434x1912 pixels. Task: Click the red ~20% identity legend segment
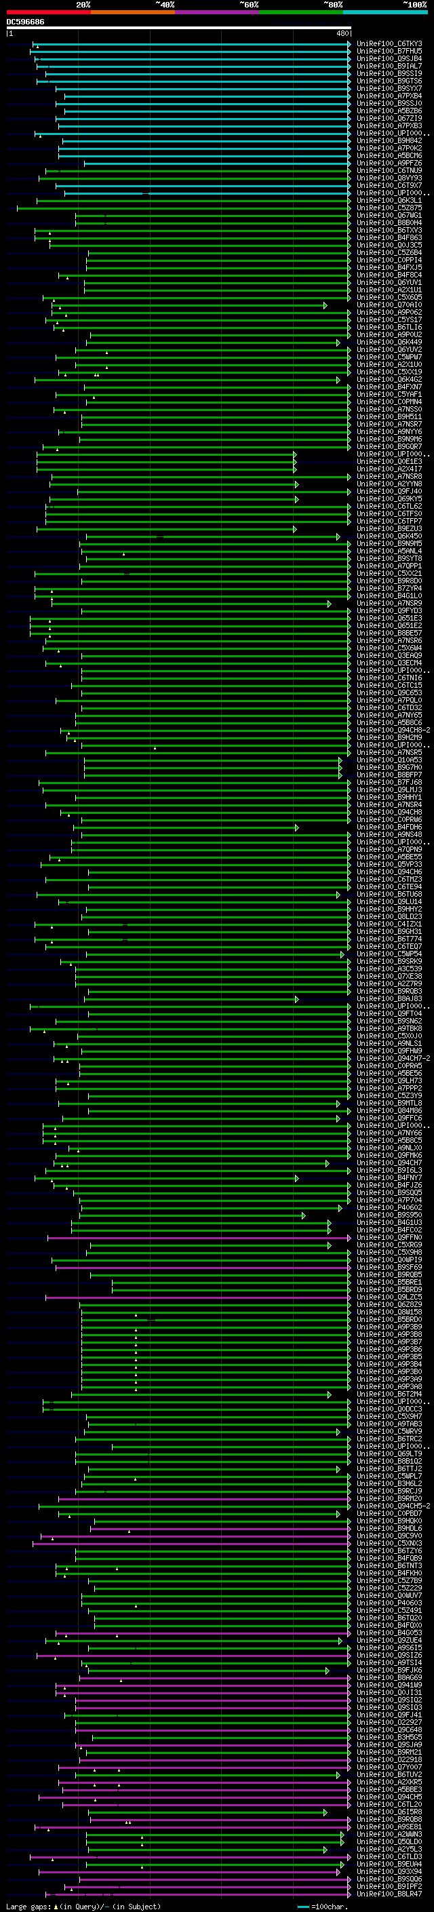tap(48, 12)
